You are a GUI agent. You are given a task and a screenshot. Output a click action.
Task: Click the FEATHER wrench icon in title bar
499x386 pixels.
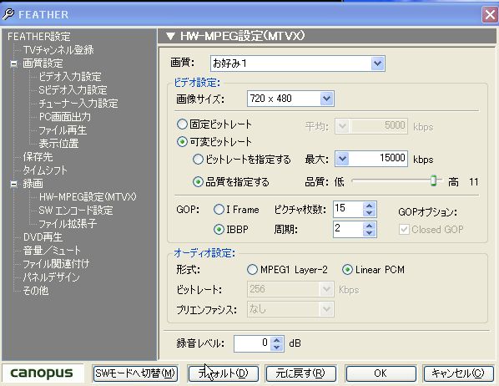click(x=8, y=14)
